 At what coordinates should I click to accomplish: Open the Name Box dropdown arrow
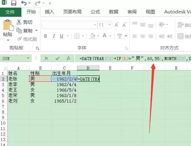tap(28, 58)
